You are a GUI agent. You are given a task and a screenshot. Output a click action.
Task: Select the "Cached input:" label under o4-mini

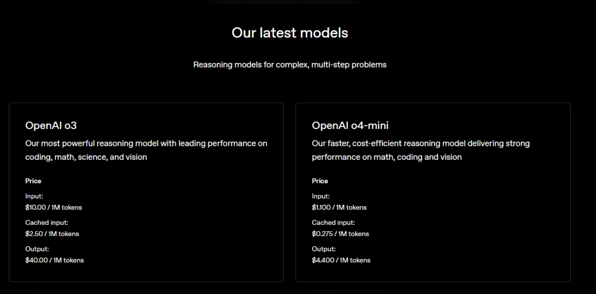[333, 222]
